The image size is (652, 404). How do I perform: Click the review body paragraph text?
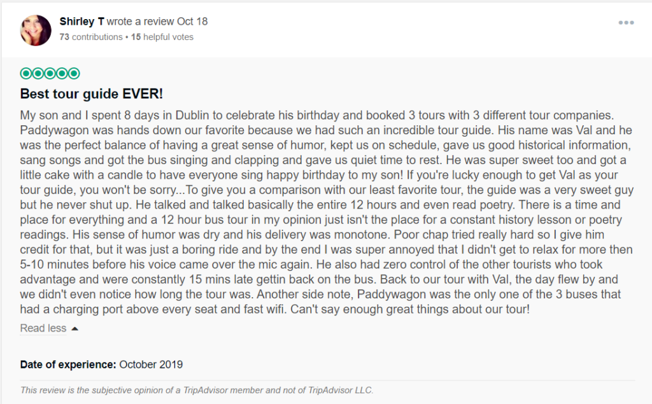[x=327, y=212]
